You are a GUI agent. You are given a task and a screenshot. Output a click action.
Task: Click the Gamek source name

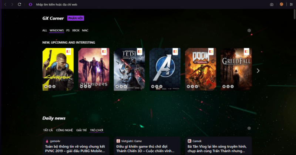[x=197, y=141]
